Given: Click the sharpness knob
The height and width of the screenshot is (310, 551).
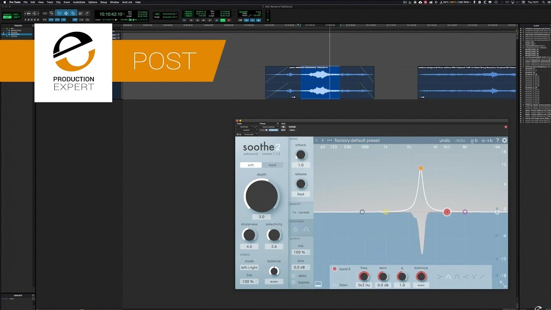Looking at the screenshot, I should pyautogui.click(x=249, y=235).
